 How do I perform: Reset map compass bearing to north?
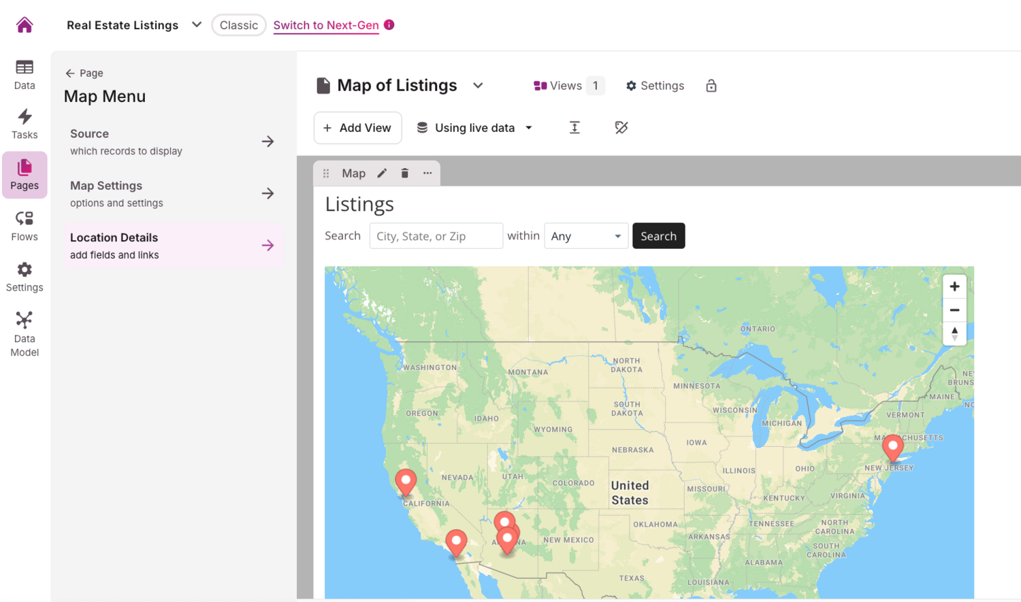(x=954, y=333)
